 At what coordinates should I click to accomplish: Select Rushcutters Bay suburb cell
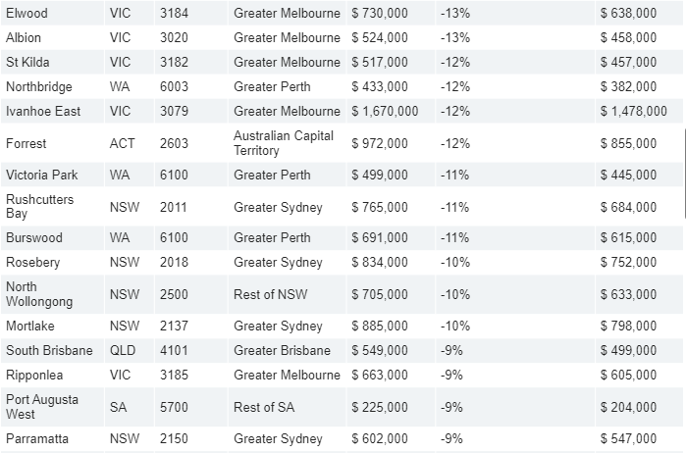pos(52,206)
